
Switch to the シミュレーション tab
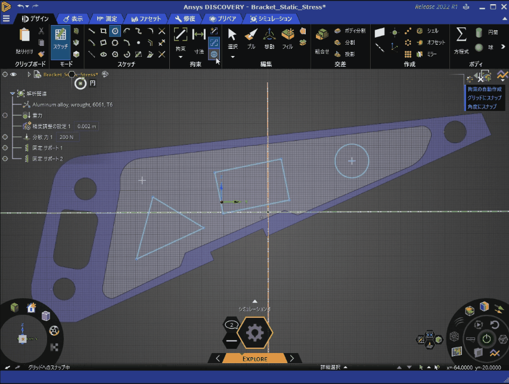coord(271,19)
